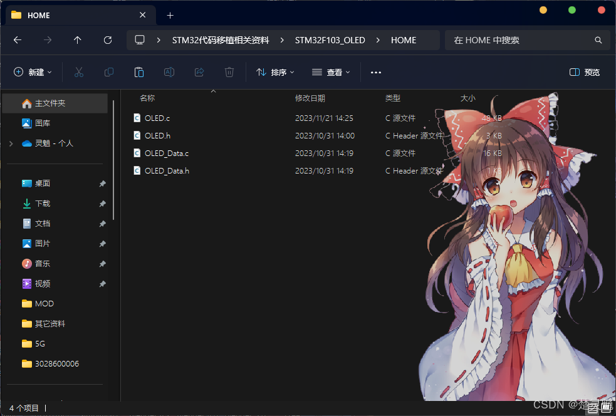This screenshot has width=616, height=416.
Task: Expand chevron after STM32F103_OLED in path
Action: 378,40
